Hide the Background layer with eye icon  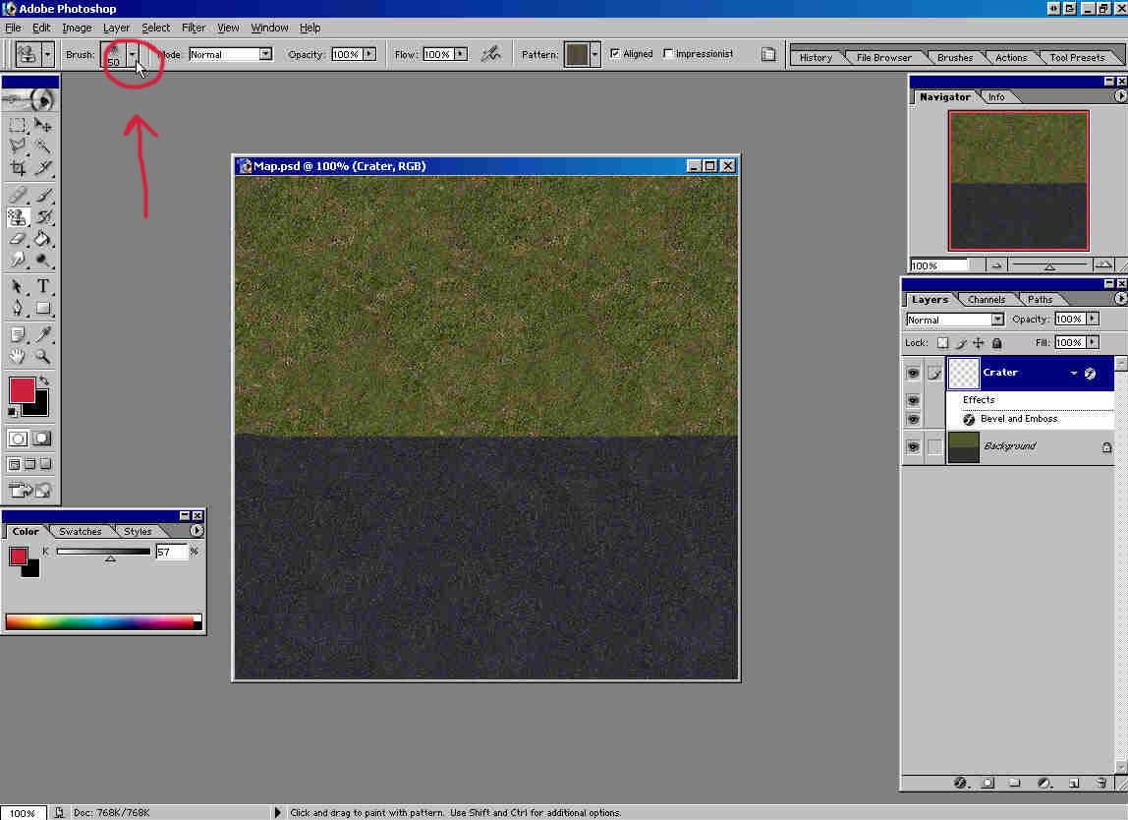[913, 447]
